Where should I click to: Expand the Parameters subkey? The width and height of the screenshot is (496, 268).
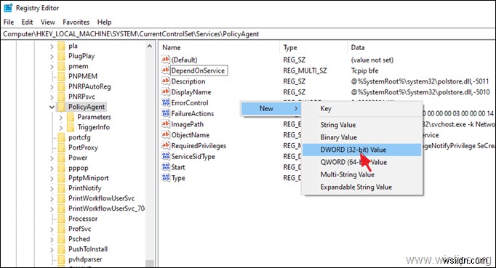61,117
